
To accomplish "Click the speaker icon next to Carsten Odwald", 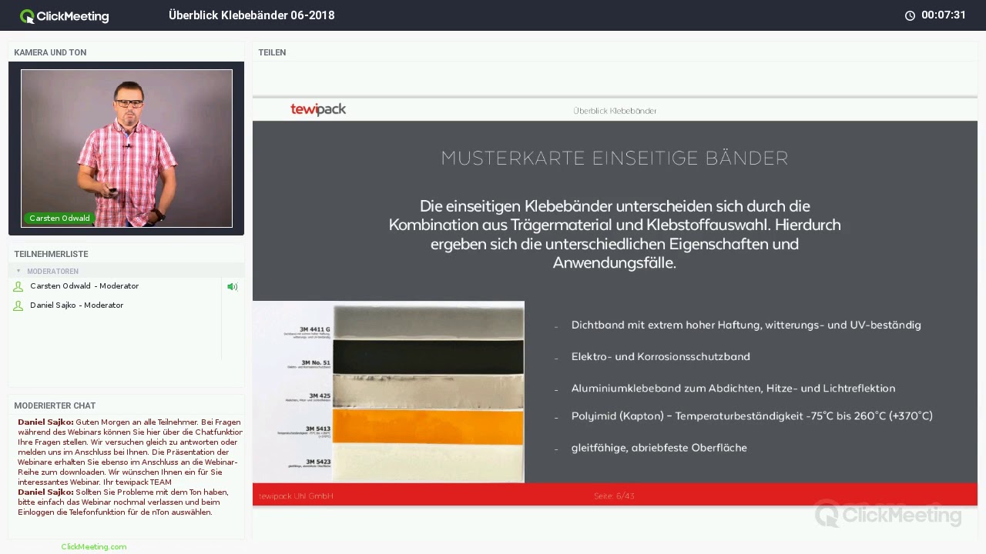I will [x=232, y=286].
